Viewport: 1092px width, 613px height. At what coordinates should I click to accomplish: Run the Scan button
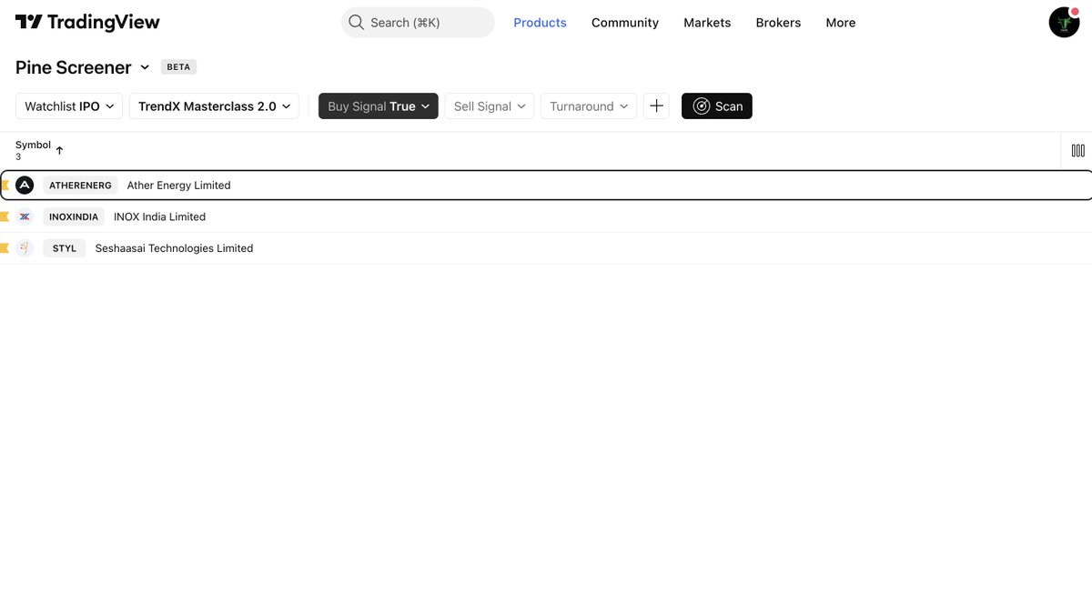pos(717,106)
